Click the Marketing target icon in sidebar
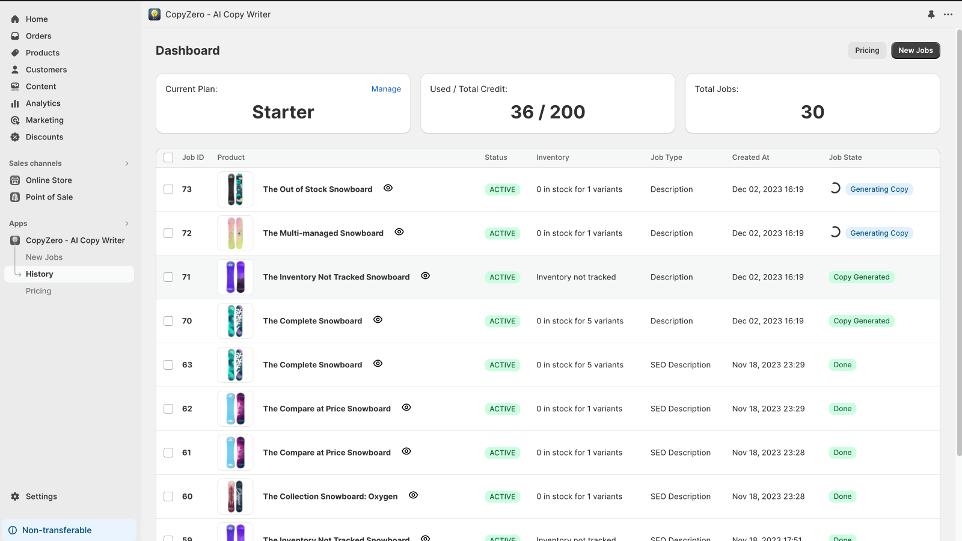 click(x=15, y=120)
